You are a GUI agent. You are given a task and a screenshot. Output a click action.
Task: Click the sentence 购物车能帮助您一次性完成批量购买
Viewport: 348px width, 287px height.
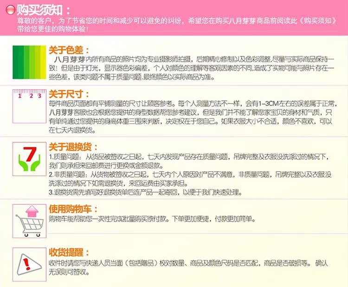click(109, 219)
